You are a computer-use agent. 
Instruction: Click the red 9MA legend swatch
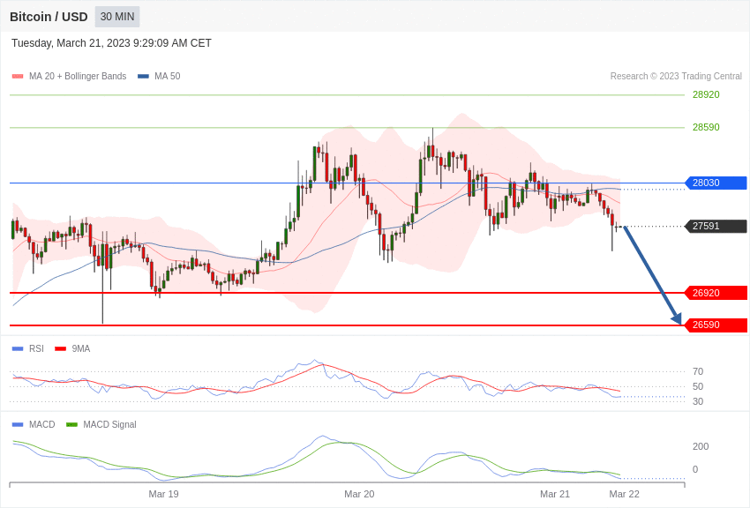(x=61, y=349)
